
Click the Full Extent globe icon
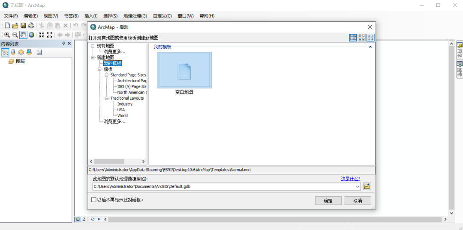(31, 35)
